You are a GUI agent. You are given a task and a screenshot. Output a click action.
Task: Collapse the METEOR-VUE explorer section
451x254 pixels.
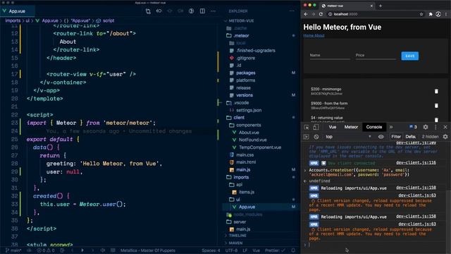pos(241,20)
